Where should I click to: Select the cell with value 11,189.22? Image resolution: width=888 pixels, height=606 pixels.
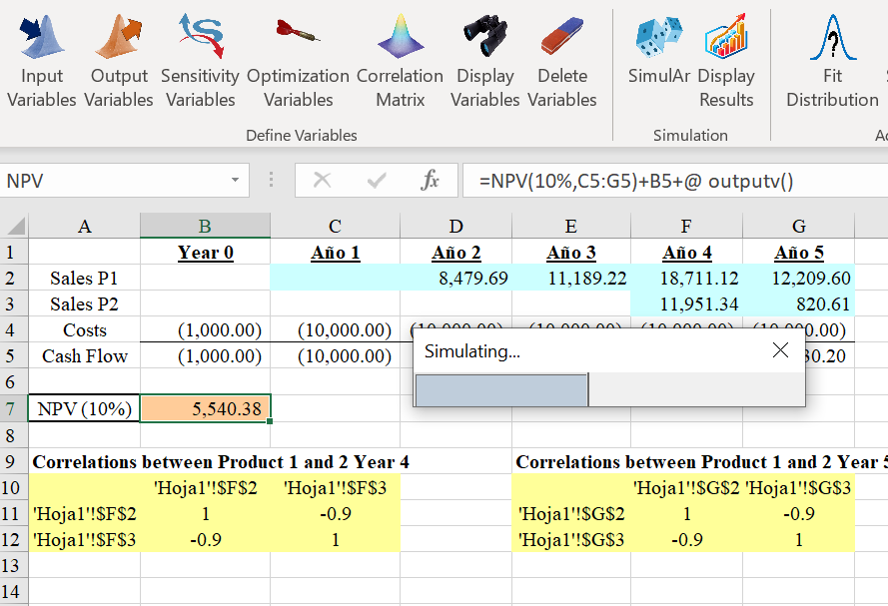click(571, 278)
